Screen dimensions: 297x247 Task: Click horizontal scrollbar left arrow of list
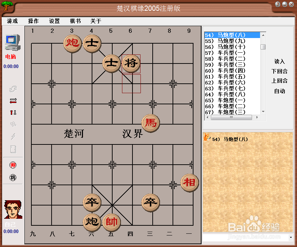click(208, 117)
